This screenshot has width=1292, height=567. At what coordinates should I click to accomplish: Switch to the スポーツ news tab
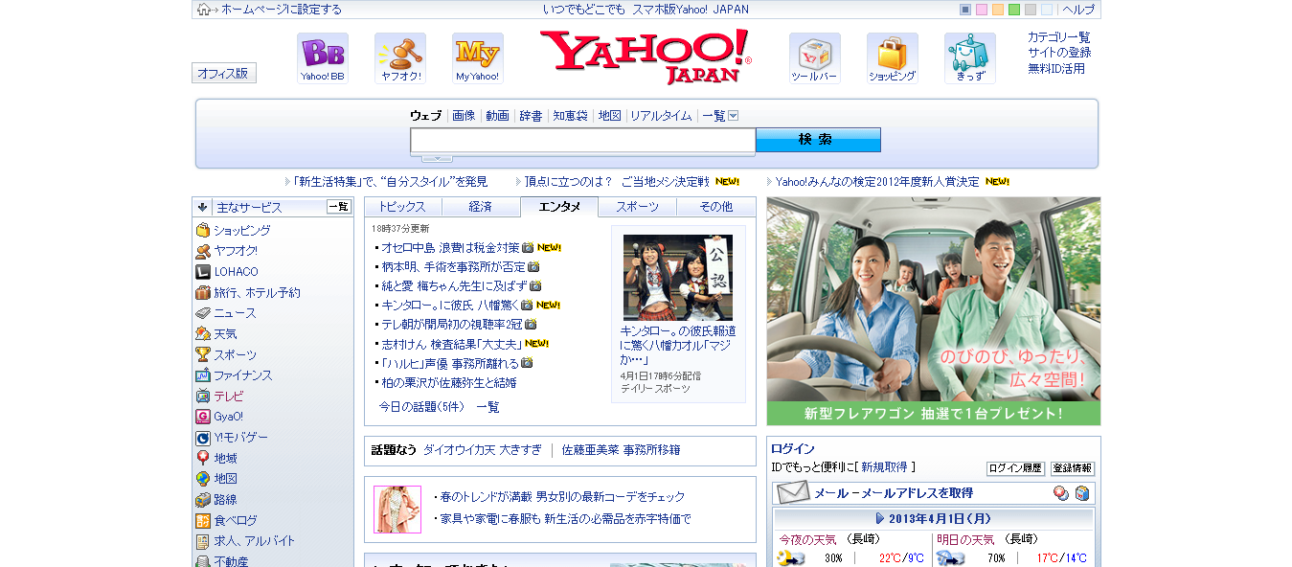(638, 207)
